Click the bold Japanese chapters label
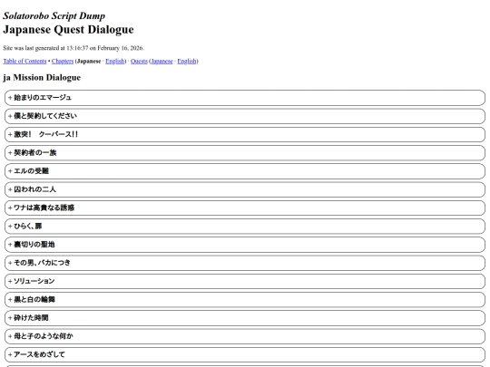Viewport: 490px width, 367px height. coord(89,62)
